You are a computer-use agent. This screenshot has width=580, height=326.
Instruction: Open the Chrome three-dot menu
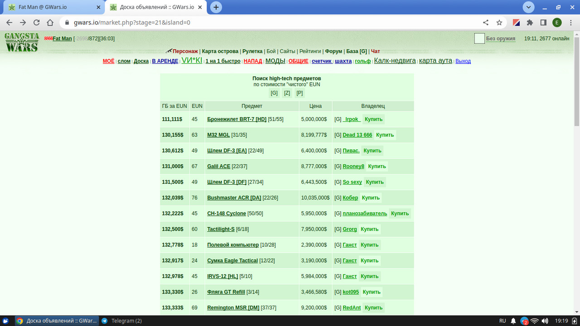point(571,22)
